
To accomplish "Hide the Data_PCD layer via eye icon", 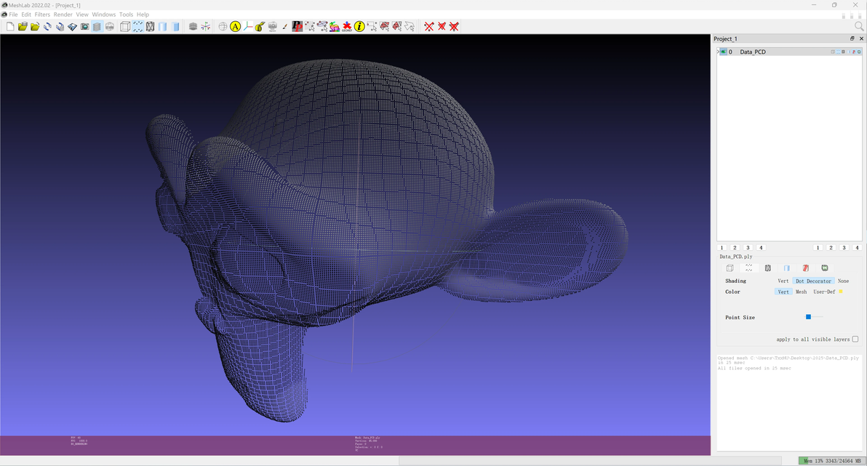I will 723,52.
